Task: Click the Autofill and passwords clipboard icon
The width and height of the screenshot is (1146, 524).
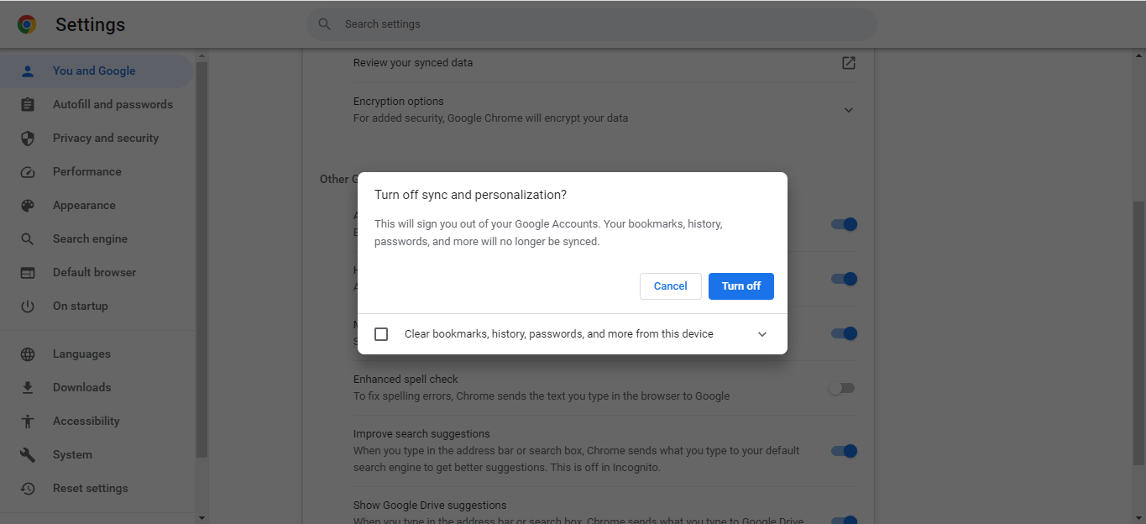Action: pyautogui.click(x=28, y=105)
